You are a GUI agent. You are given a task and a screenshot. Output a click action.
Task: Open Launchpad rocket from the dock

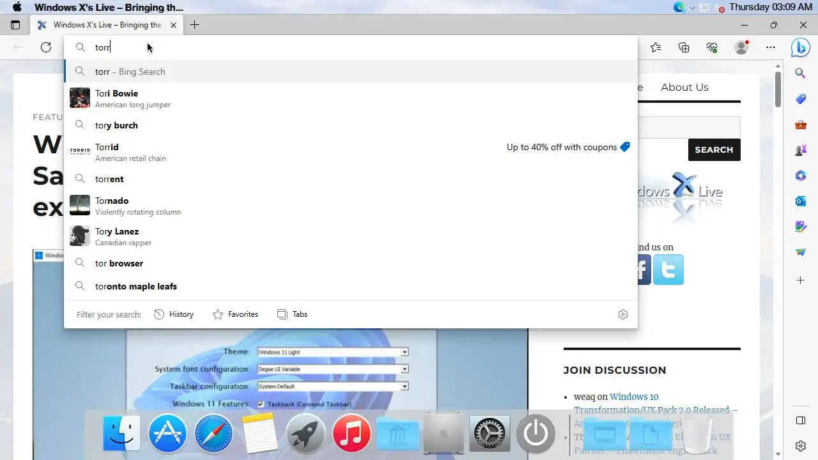pos(305,433)
